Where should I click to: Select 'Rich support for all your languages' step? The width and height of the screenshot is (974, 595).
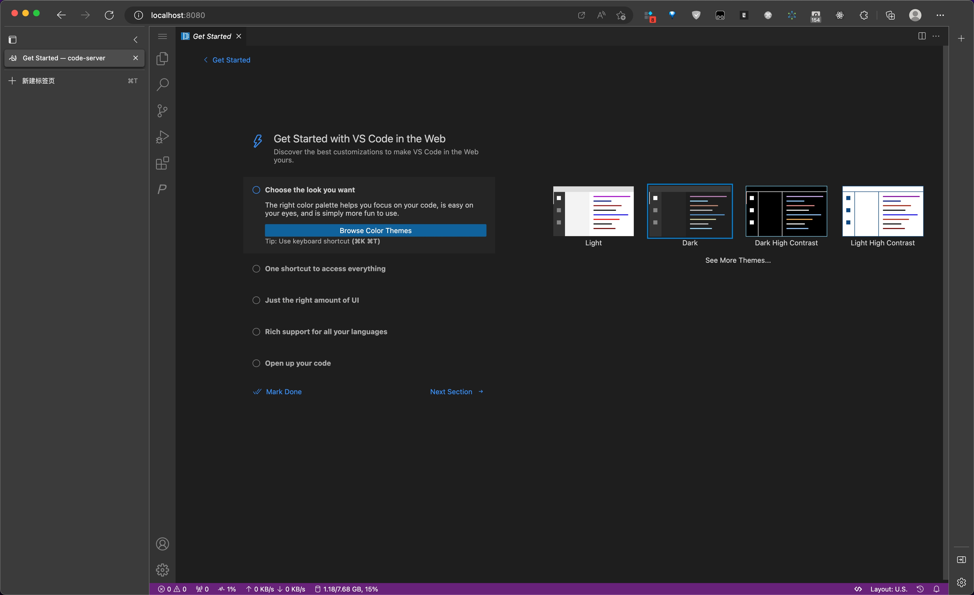[326, 332]
